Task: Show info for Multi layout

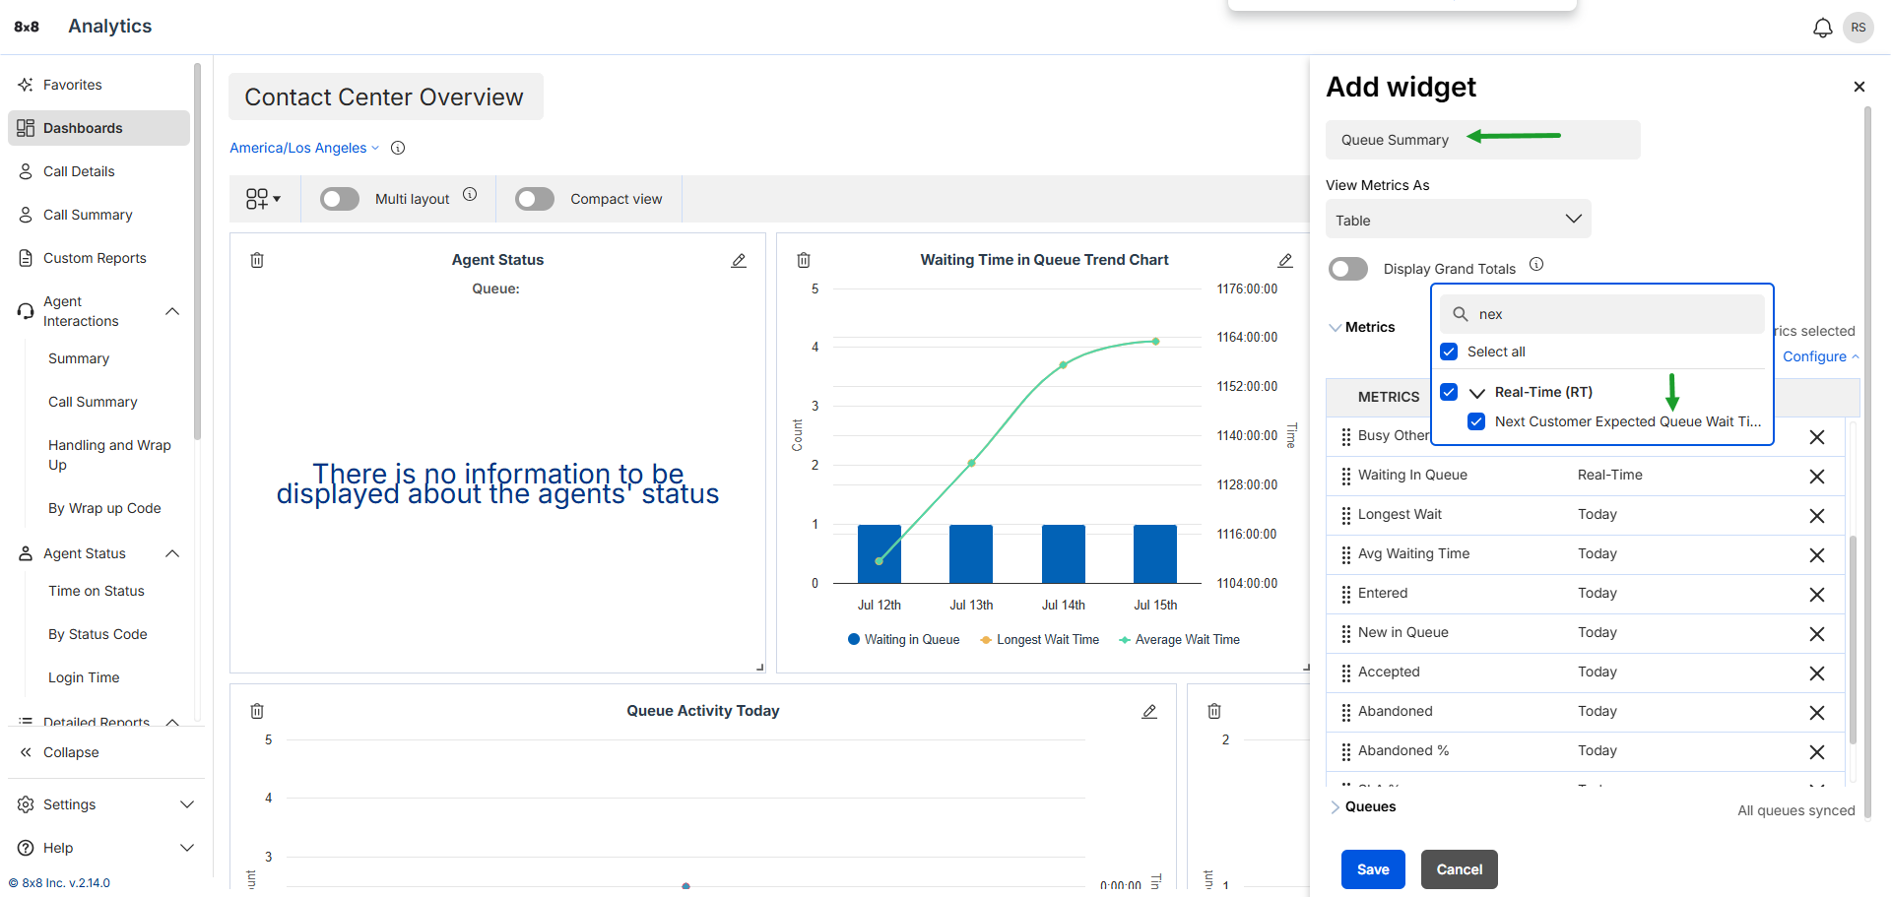Action: tap(470, 195)
